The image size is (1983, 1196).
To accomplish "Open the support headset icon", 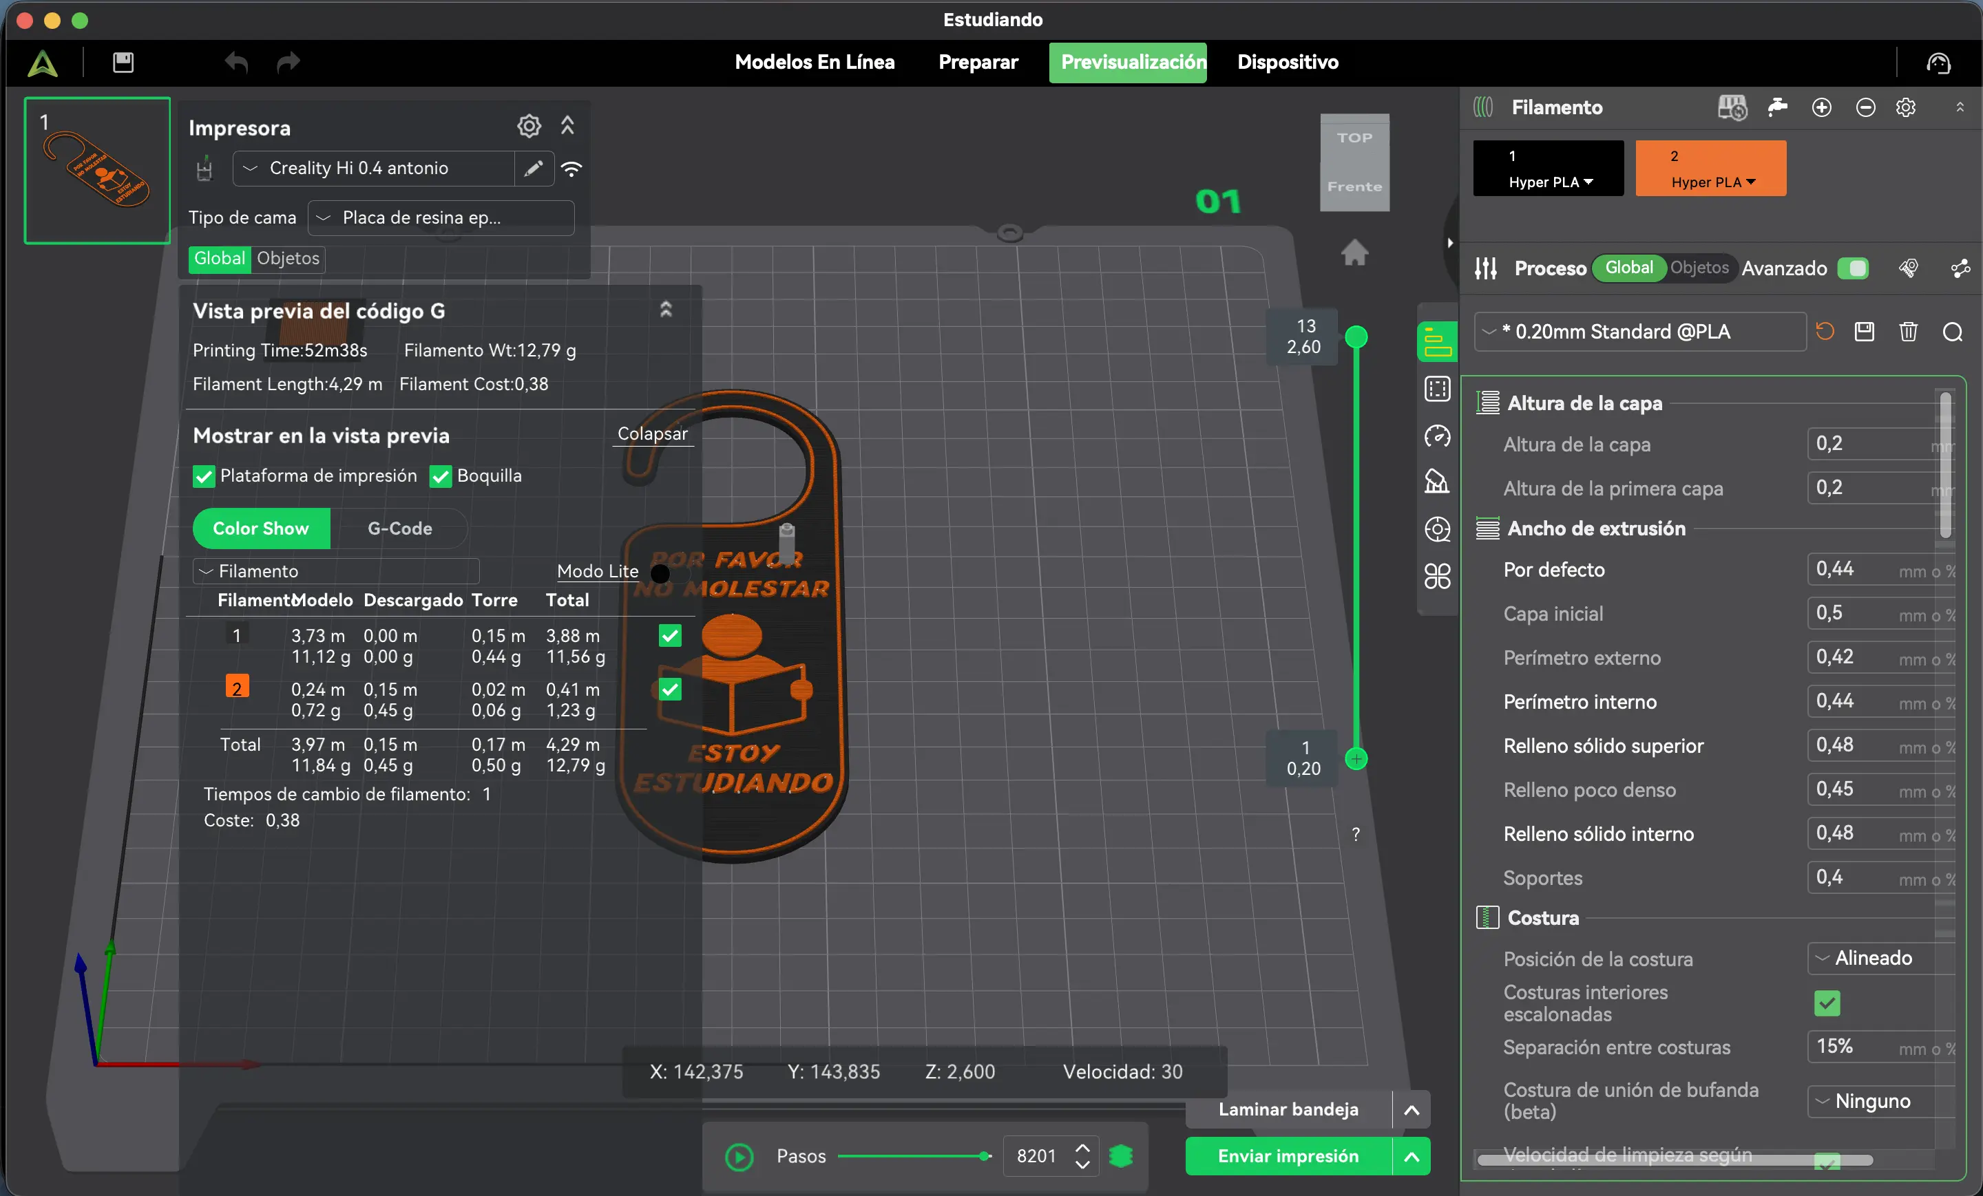I will click(1939, 62).
